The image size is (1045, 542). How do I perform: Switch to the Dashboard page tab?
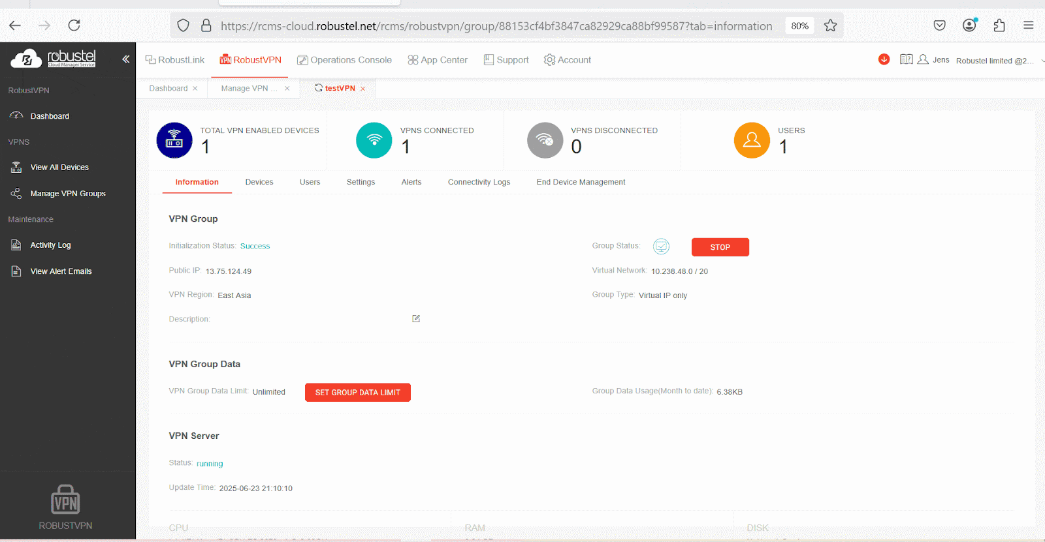168,89
